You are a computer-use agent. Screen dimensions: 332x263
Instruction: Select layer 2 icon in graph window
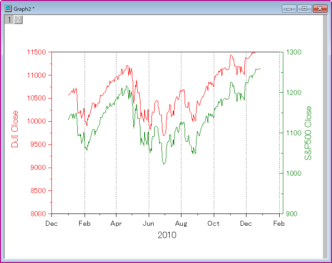18,20
